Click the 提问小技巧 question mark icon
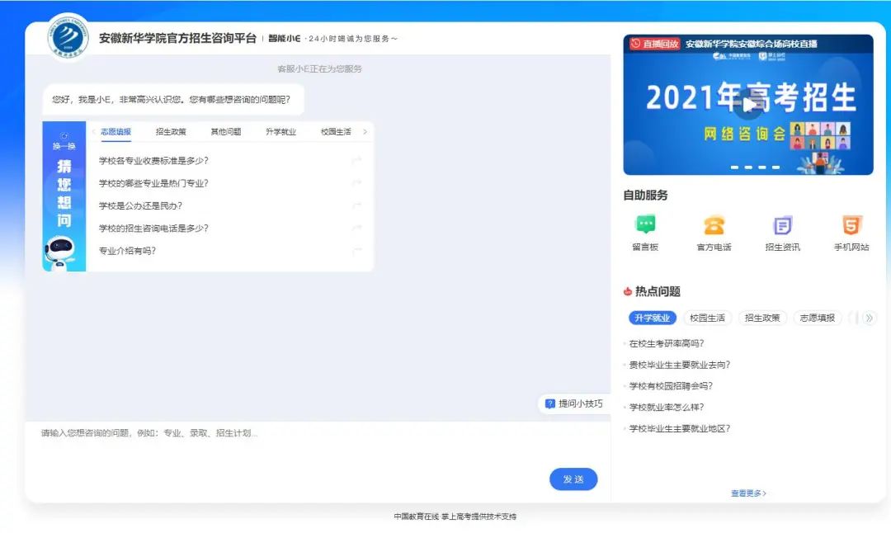Screen dimensions: 891x533 click(549, 403)
